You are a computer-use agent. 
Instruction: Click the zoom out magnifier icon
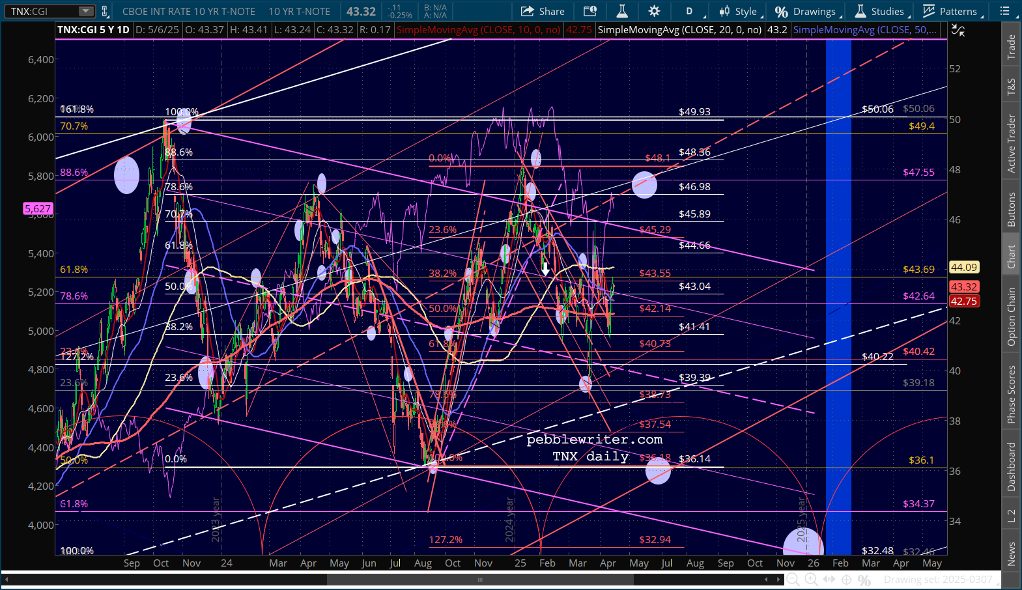pos(793,580)
